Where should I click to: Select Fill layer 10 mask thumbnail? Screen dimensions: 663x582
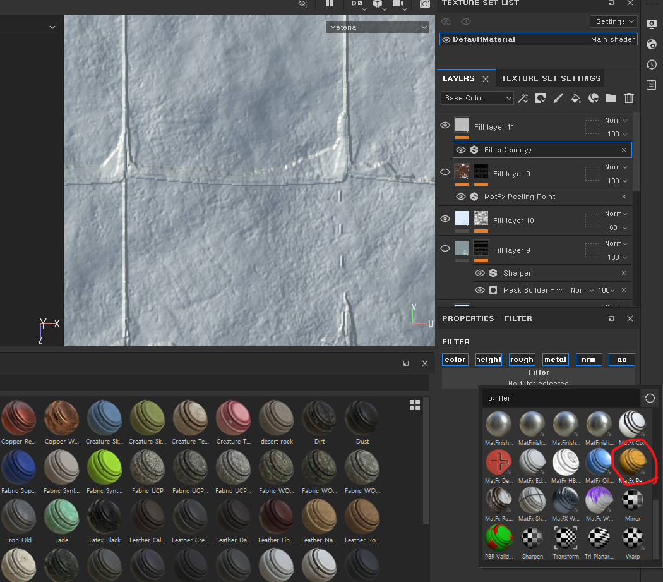point(481,219)
